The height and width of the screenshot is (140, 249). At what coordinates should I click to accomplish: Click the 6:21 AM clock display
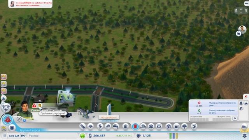(x=14, y=136)
